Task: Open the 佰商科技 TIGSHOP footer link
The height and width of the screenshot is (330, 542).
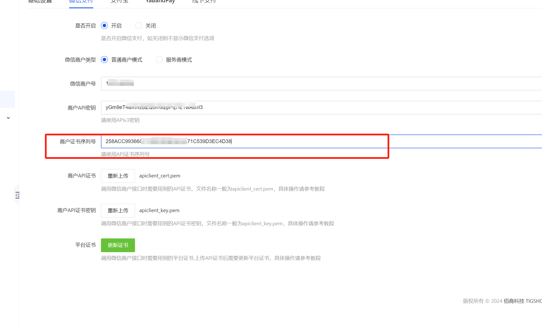Action: click(523, 301)
